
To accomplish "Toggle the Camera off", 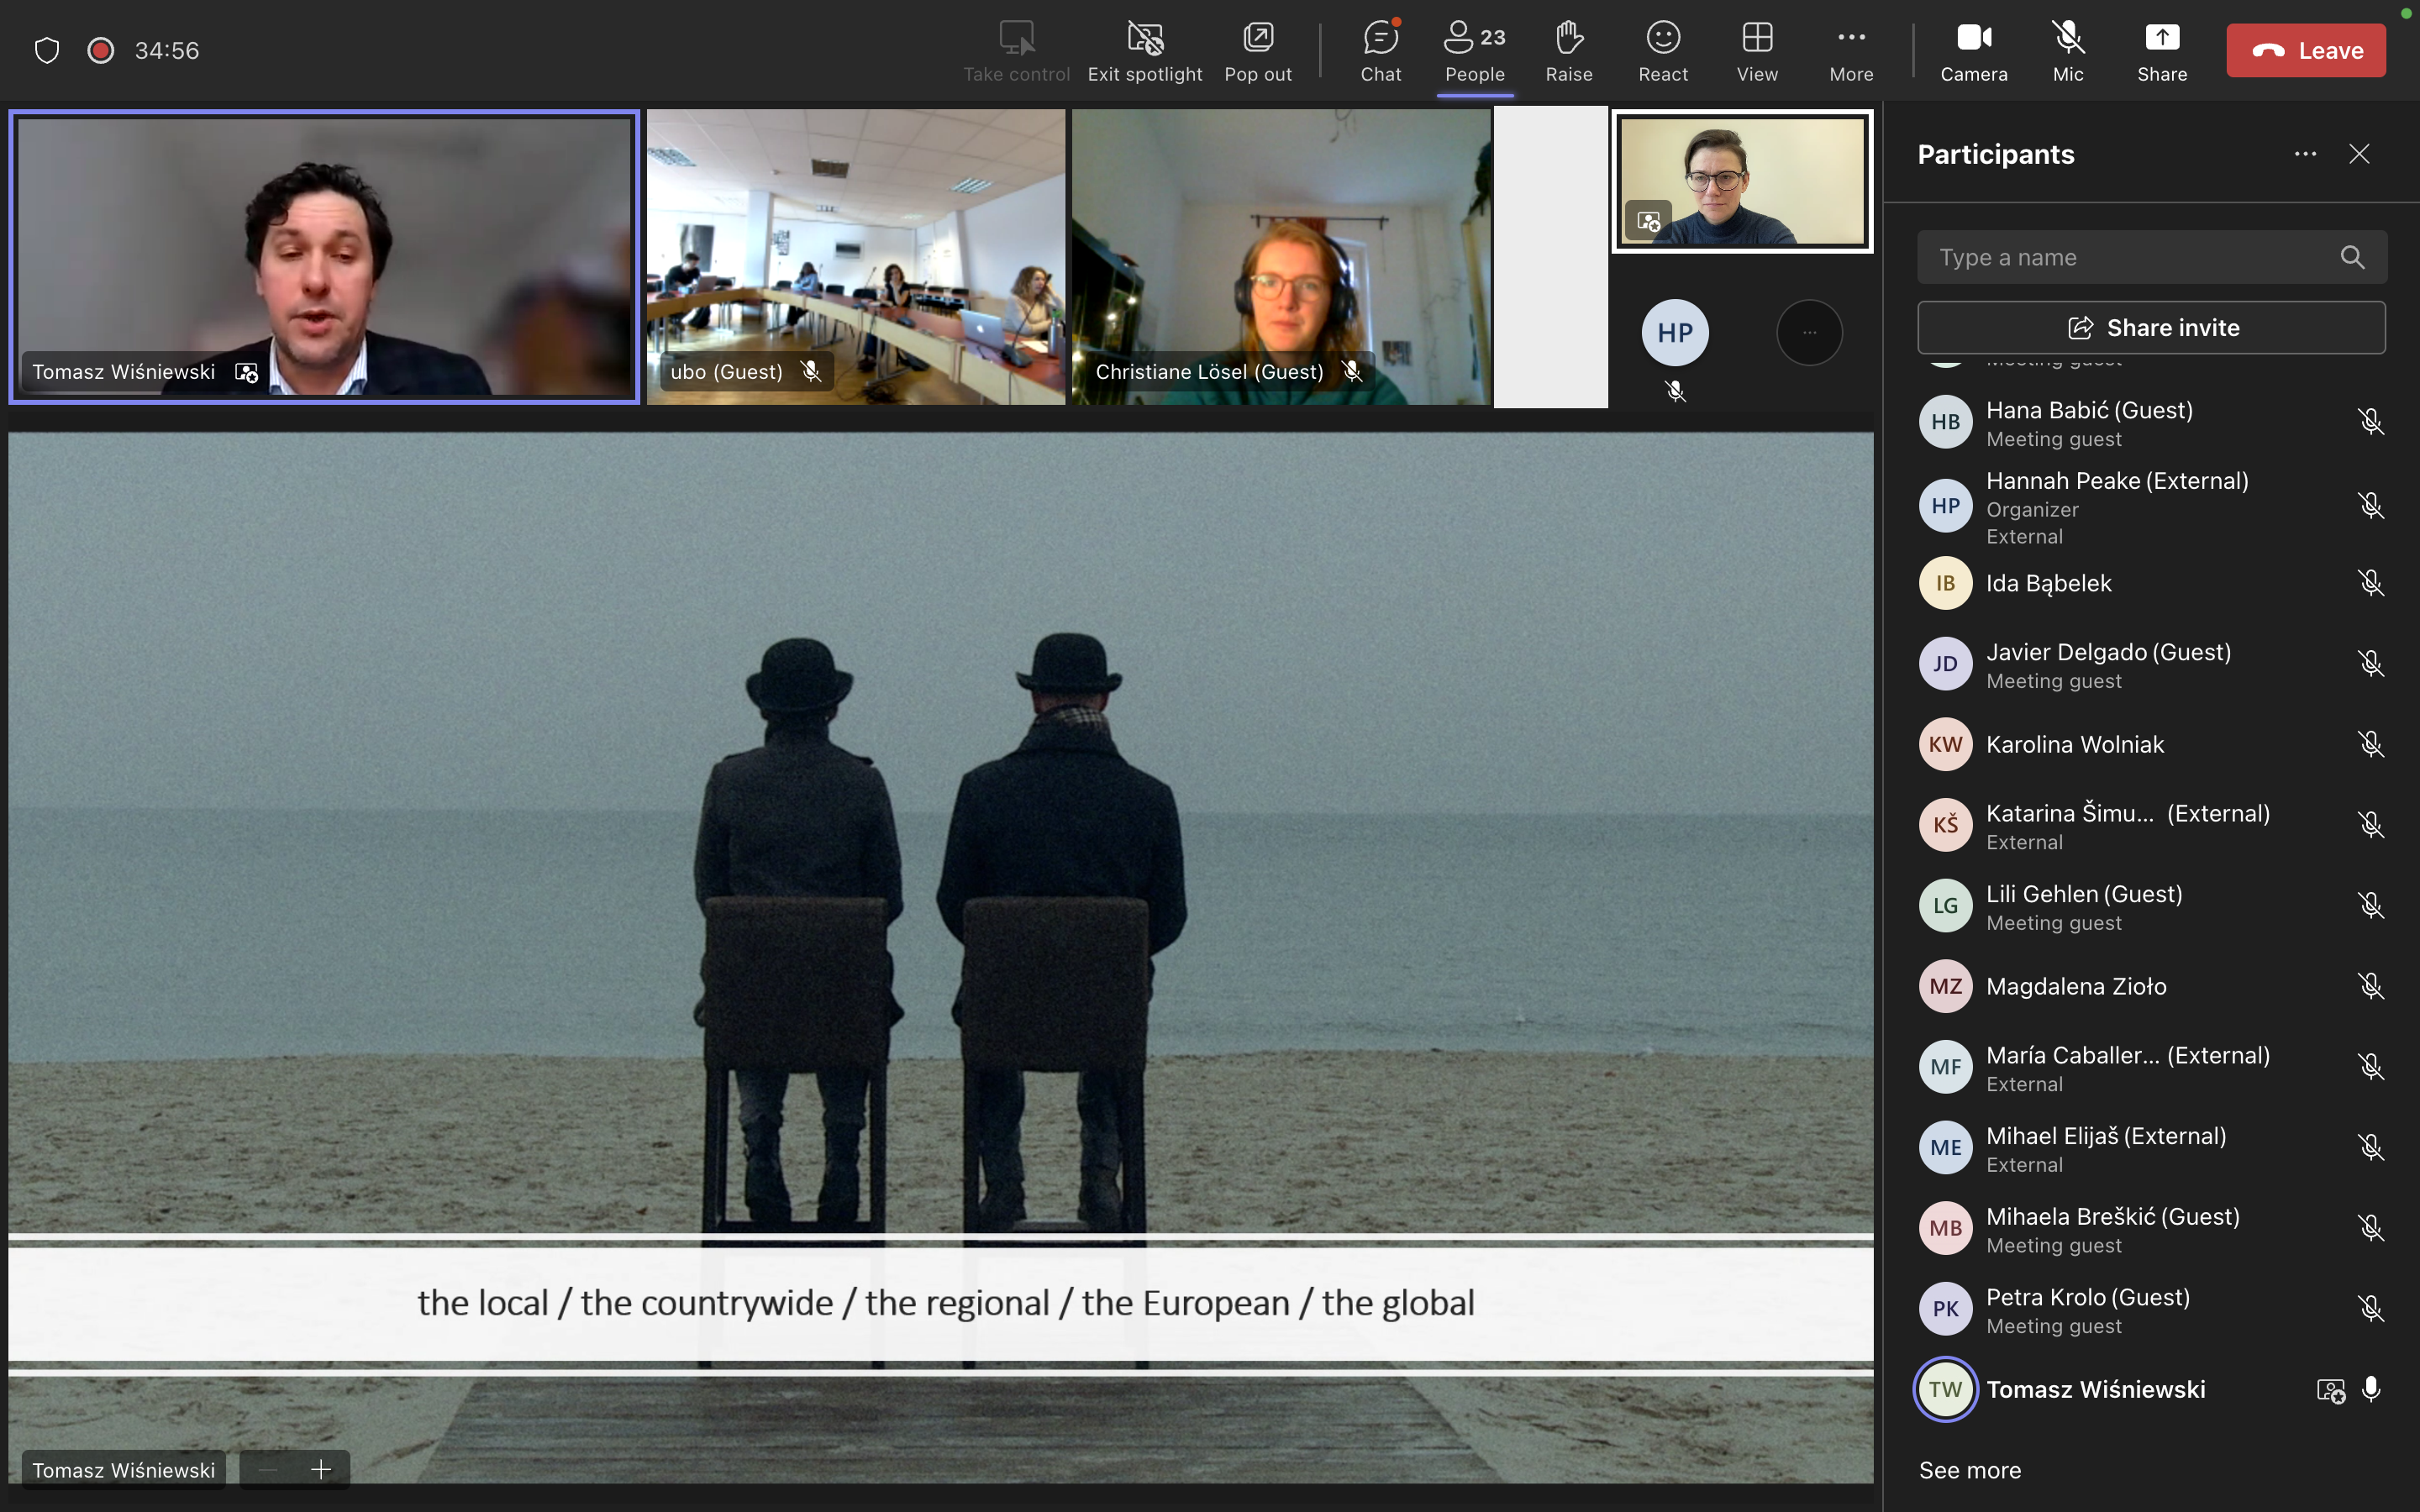I will click(x=1973, y=50).
